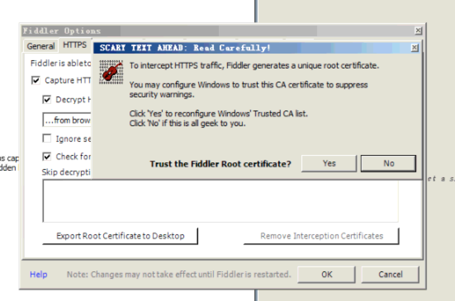The height and width of the screenshot is (301, 455).
Task: Open the '...from browsers' dropdown
Action: [x=67, y=120]
